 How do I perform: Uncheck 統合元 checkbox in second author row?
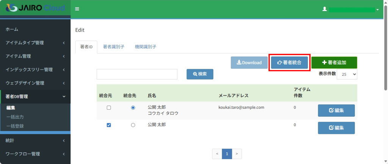[x=109, y=125]
